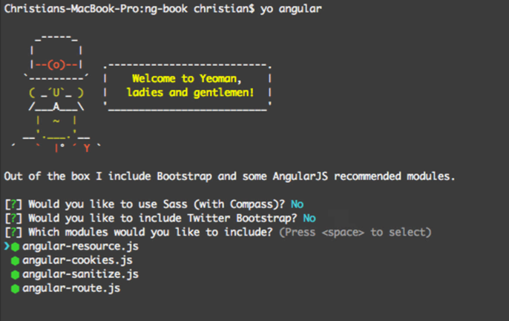Select the angular-sanitize.js text row
The width and height of the screenshot is (509, 321).
coord(80,274)
